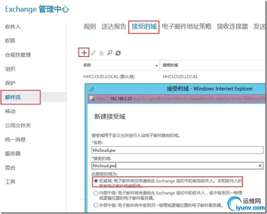267x214 pixels.
Task: Sort by the 名称 column arrow
Action: (157, 65)
